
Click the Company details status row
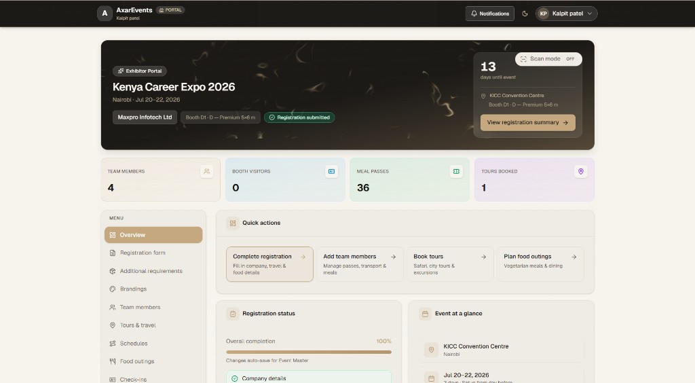[309, 378]
